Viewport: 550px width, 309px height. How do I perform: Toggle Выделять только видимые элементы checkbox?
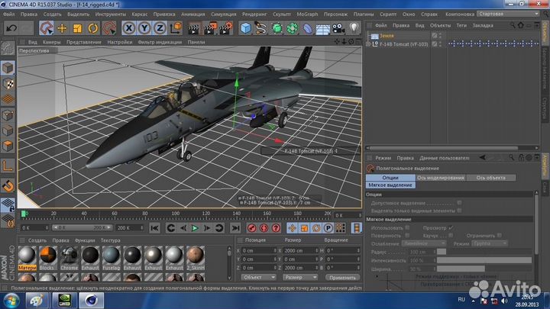(x=459, y=211)
